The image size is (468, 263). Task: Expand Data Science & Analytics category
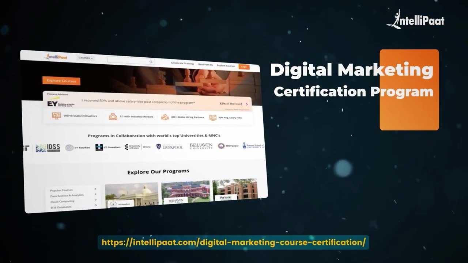[x=73, y=195]
